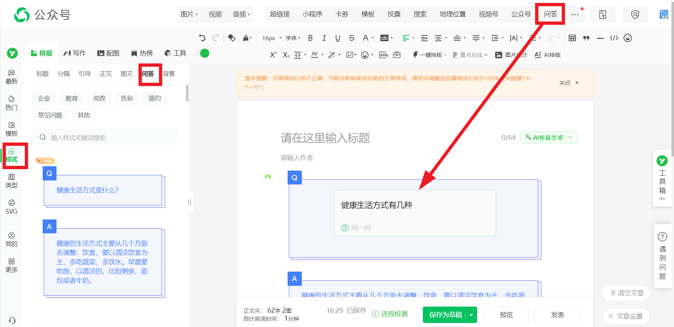This screenshot has height=327, width=674.
Task: Select the 分隔 style category
Action: [63, 74]
